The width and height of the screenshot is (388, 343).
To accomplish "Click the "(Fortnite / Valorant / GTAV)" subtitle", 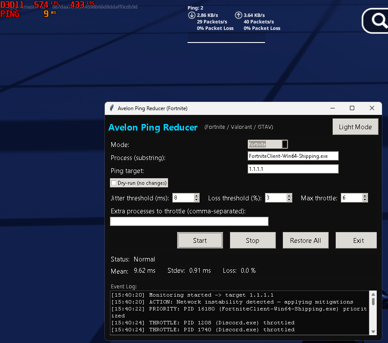I will [239, 127].
